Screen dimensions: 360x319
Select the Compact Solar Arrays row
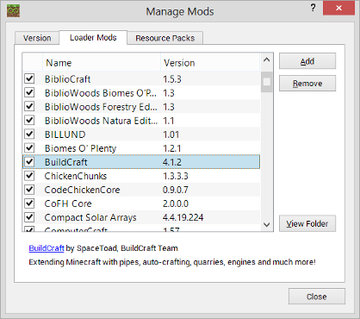pyautogui.click(x=141, y=217)
